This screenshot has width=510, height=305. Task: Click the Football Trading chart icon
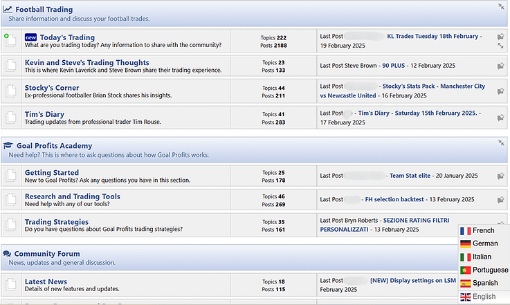point(7,10)
